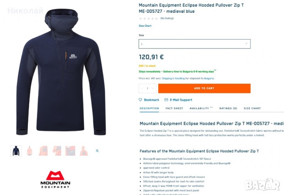This screenshot has width=284, height=195.
Task: Select the navy blue pullover thumbnail
Action: (16, 151)
